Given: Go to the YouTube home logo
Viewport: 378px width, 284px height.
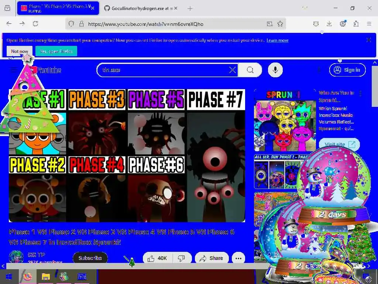Looking at the screenshot, I should (46, 70).
